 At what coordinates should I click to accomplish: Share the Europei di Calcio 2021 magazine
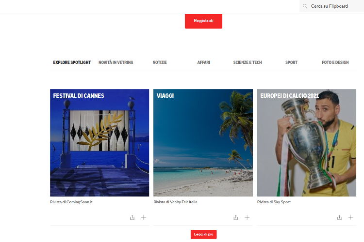[x=339, y=217]
